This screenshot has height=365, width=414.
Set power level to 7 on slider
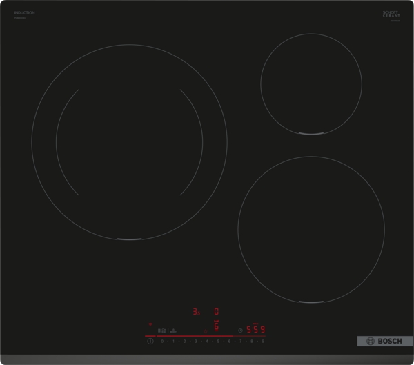241,341
